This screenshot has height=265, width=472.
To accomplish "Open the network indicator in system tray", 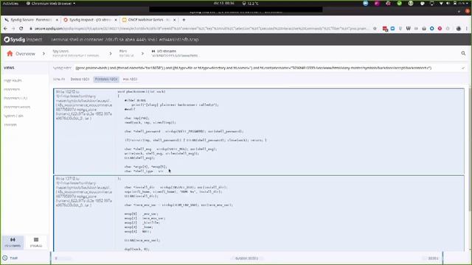I will coord(441,3).
